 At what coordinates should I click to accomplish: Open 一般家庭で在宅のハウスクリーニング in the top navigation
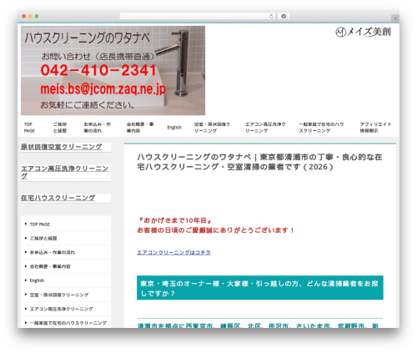(321, 128)
